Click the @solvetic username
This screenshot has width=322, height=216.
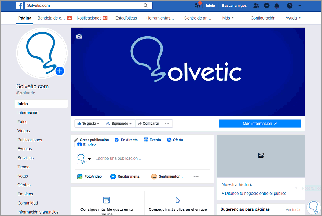tap(26, 93)
